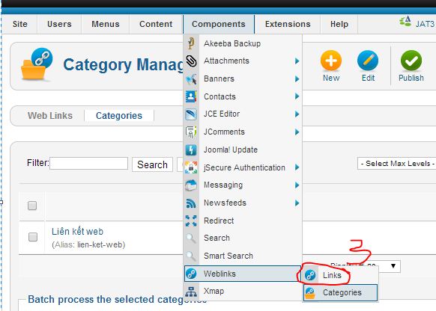Click the Newsfeeds RSS icon
Image resolution: width=436 pixels, height=311 pixels.
pyautogui.click(x=191, y=203)
